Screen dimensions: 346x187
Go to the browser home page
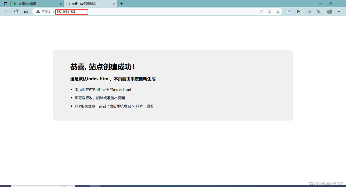point(26,11)
